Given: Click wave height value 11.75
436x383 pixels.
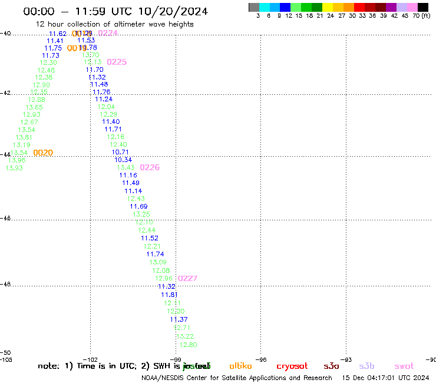Looking at the screenshot, I should click(x=53, y=48).
